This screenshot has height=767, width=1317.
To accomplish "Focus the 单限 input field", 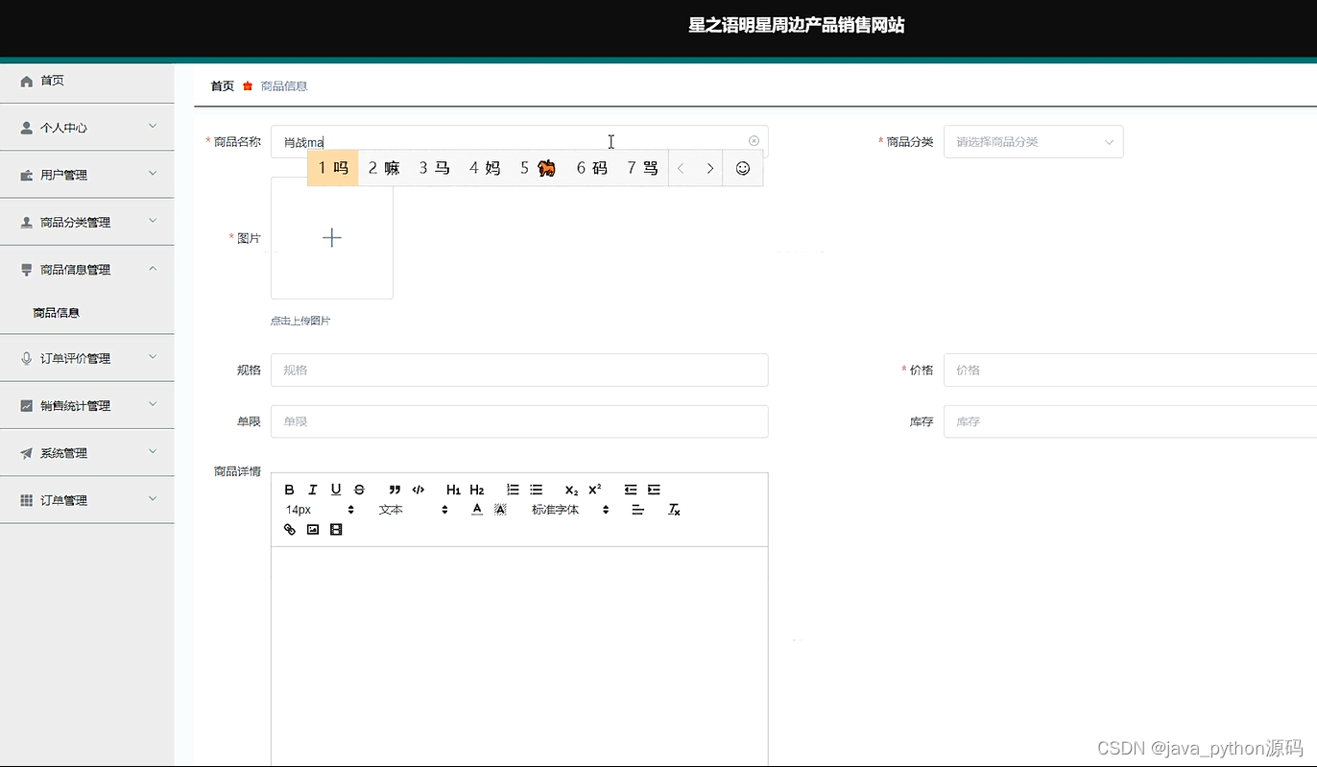I will click(519, 421).
